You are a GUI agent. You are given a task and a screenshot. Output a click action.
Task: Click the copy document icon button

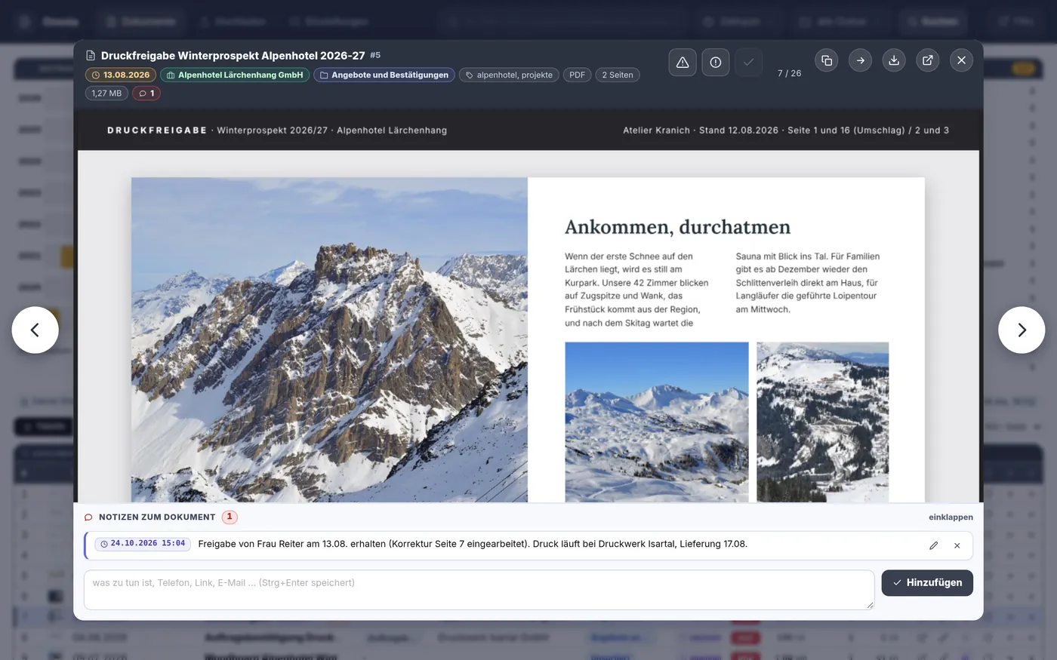(827, 60)
